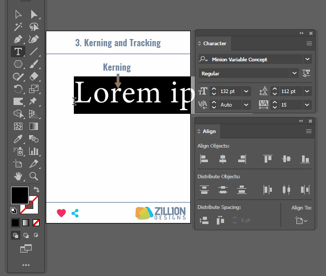
Task: Select the Zoom magnifier tool
Action: click(34, 176)
